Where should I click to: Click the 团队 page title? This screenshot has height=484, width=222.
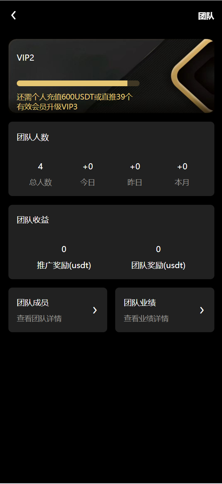tap(206, 16)
